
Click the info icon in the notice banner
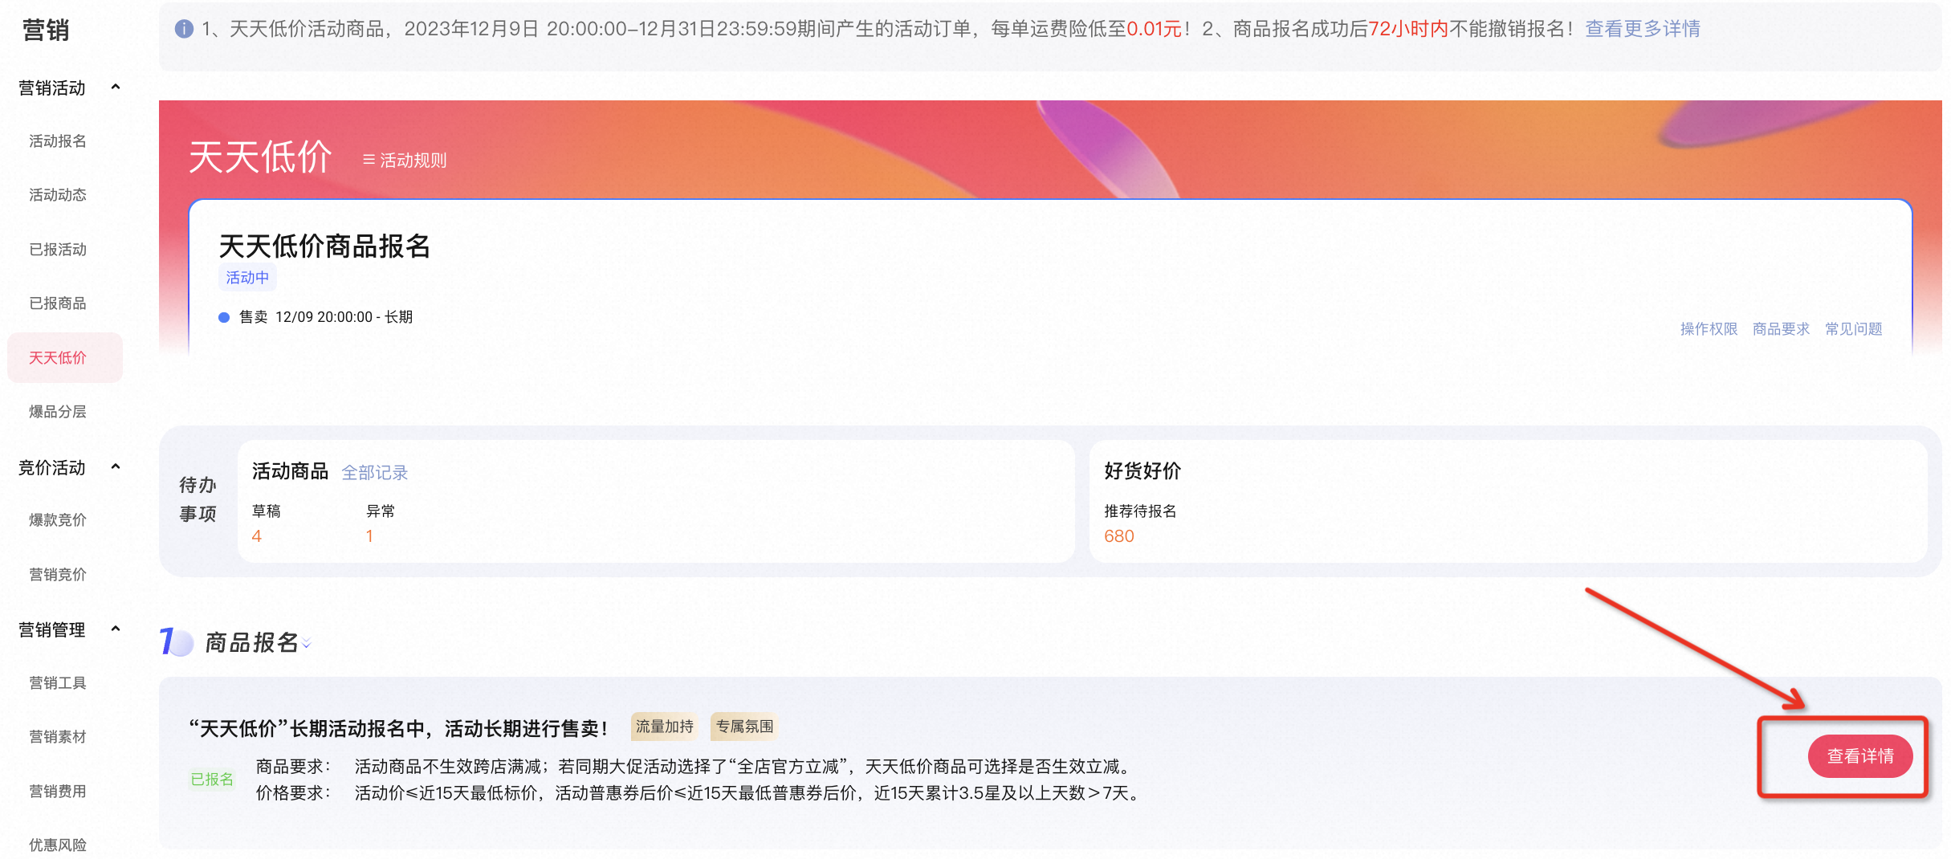184,29
